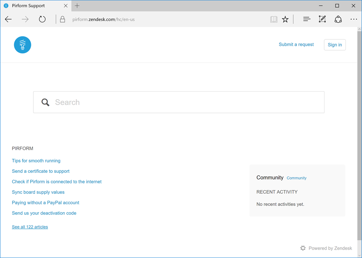
Task: Open the Hub menu icon
Action: click(307, 19)
